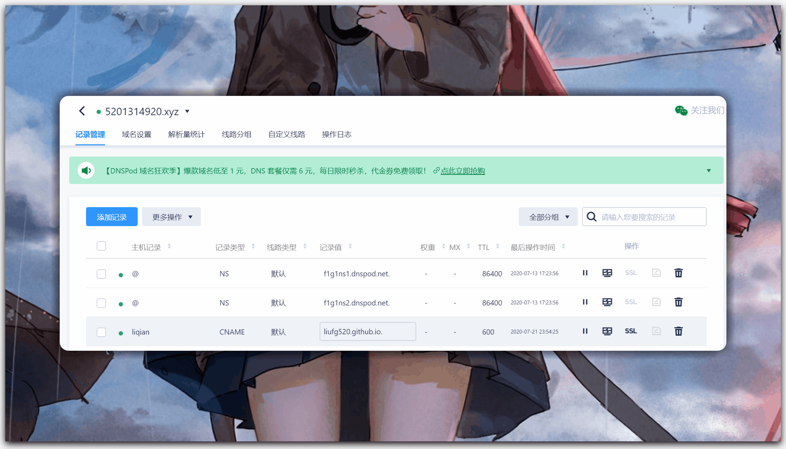Pause the f1g1ns1.dnspod.net. record
Image resolution: width=786 pixels, height=449 pixels.
585,273
